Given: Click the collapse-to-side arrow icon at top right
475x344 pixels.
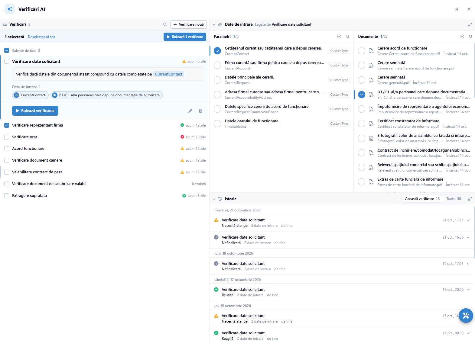Looking at the screenshot, I should 456,9.
